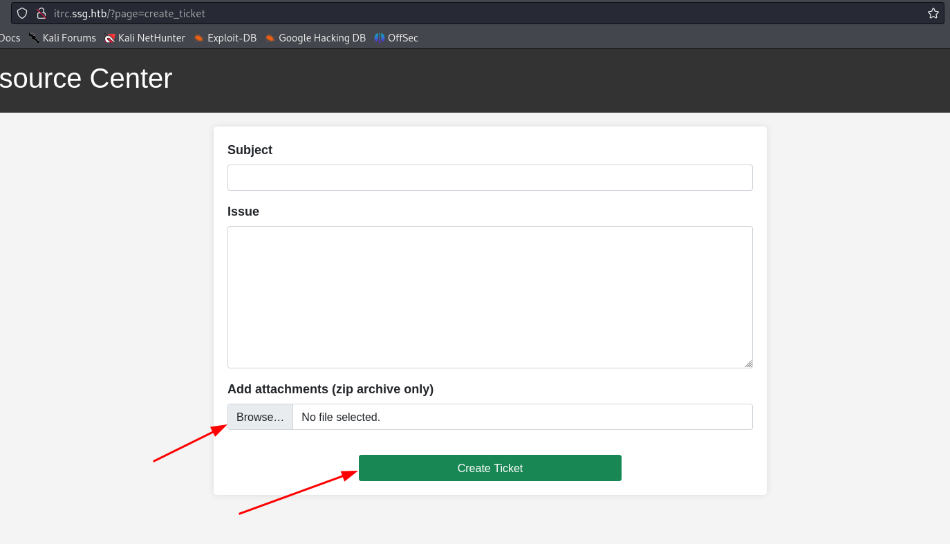Click the insecure connection padlock icon
The height and width of the screenshot is (544, 950).
pos(41,13)
